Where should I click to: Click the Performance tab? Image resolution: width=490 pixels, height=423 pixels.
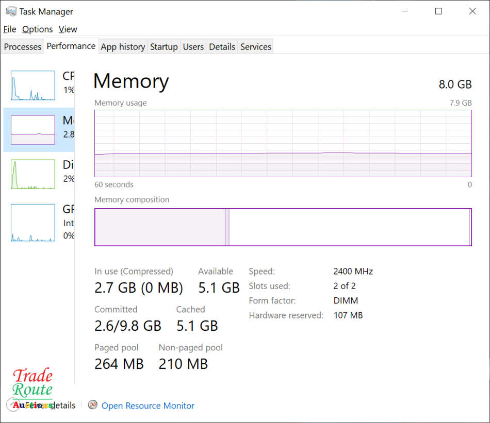(x=71, y=46)
